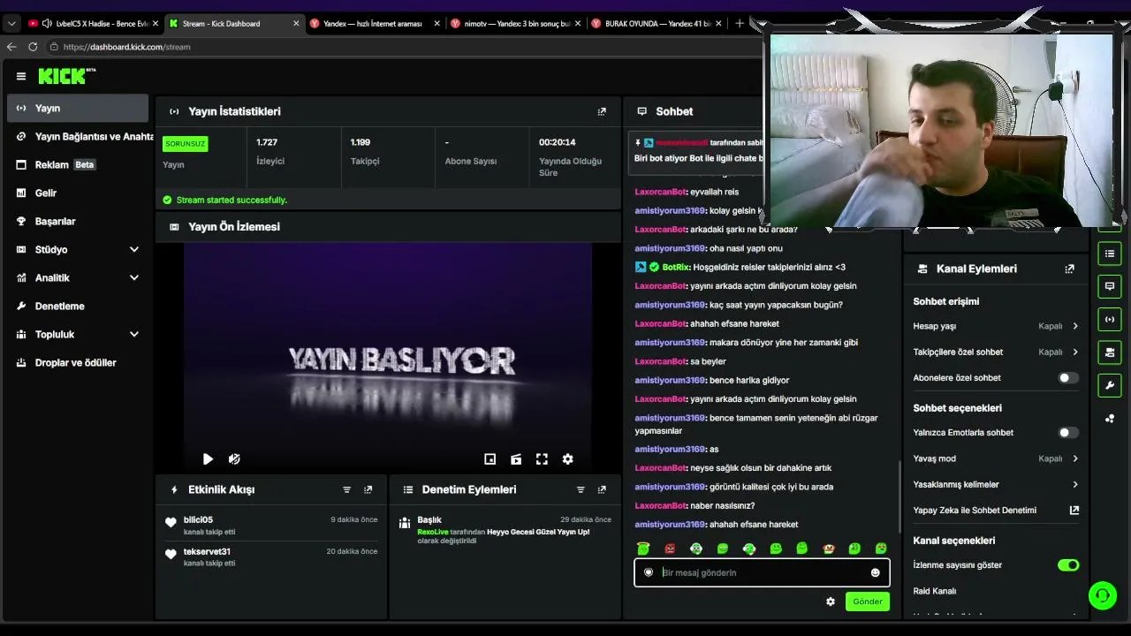Open the stream stats icon in right rail
Image resolution: width=1131 pixels, height=636 pixels.
[x=1110, y=319]
